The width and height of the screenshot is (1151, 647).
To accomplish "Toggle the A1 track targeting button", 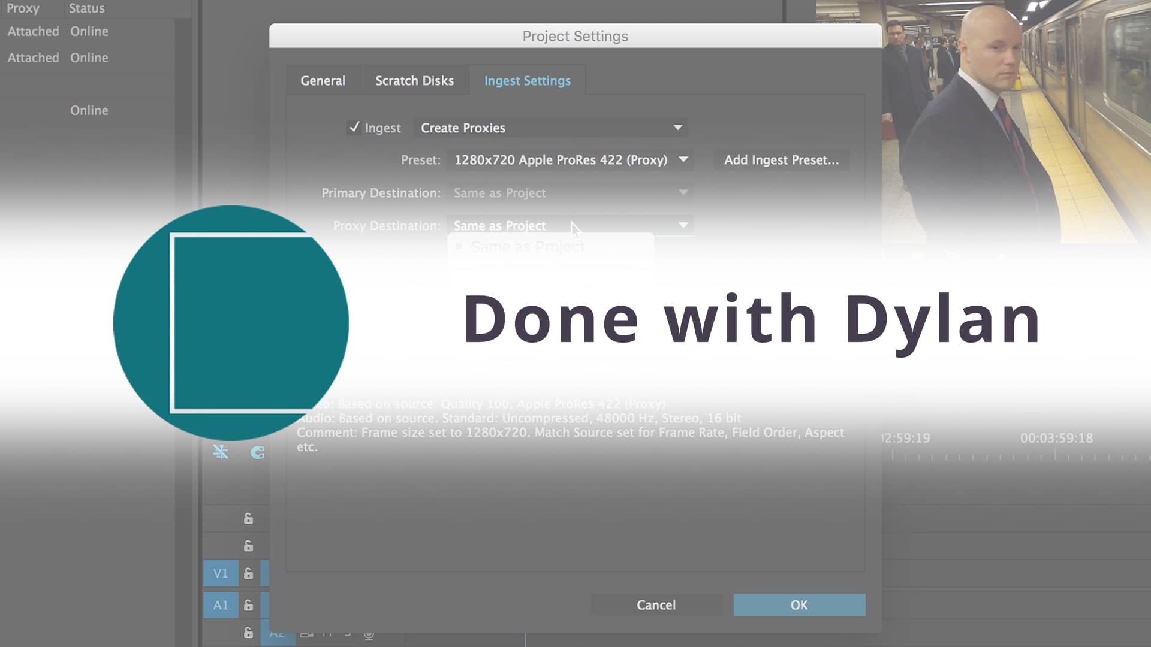I will [x=221, y=605].
